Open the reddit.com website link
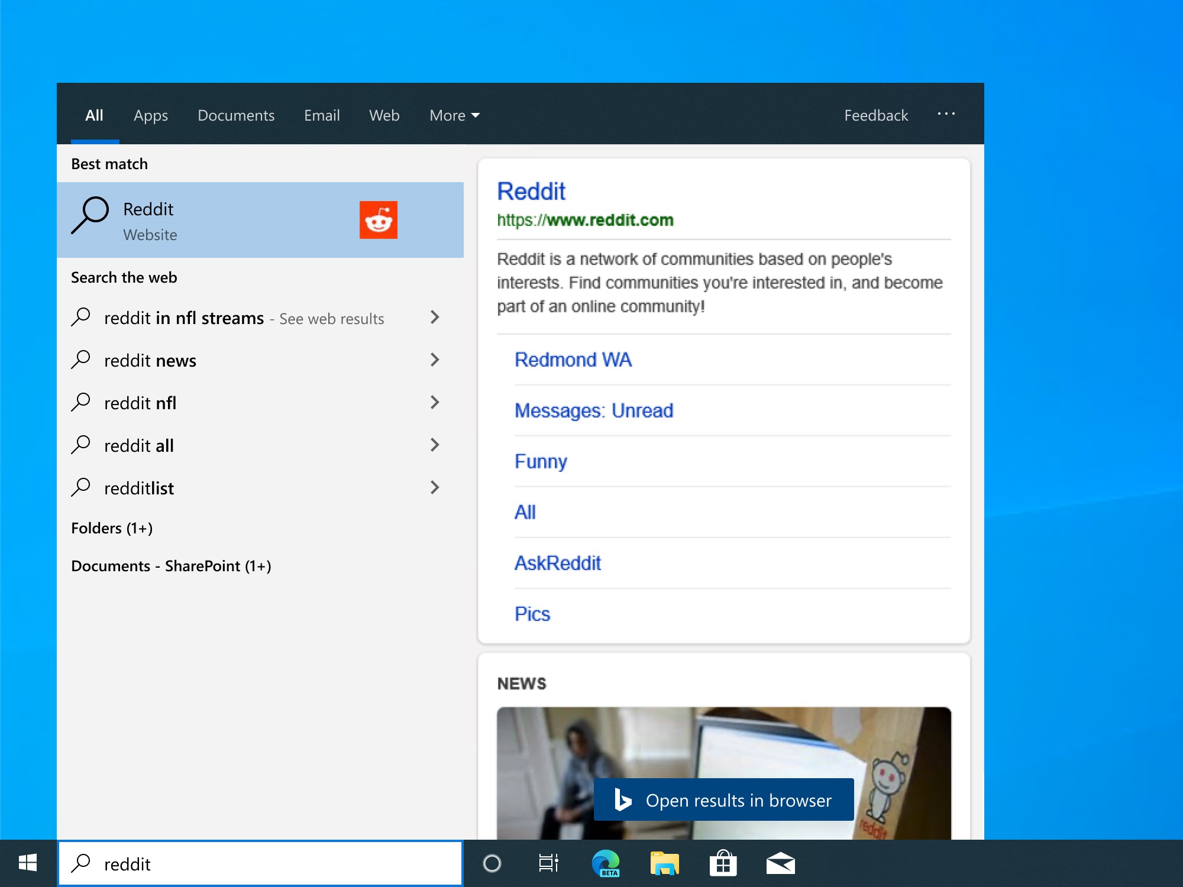 click(x=584, y=221)
